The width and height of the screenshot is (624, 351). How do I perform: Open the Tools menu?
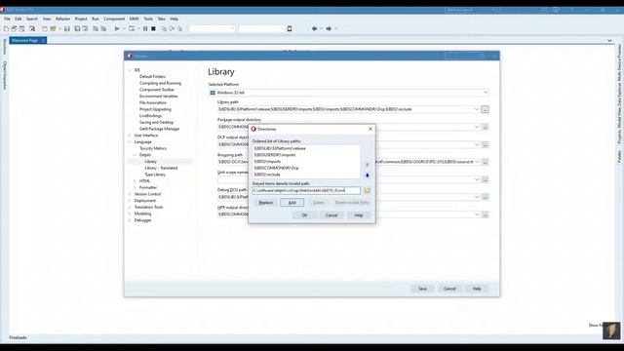(148, 19)
